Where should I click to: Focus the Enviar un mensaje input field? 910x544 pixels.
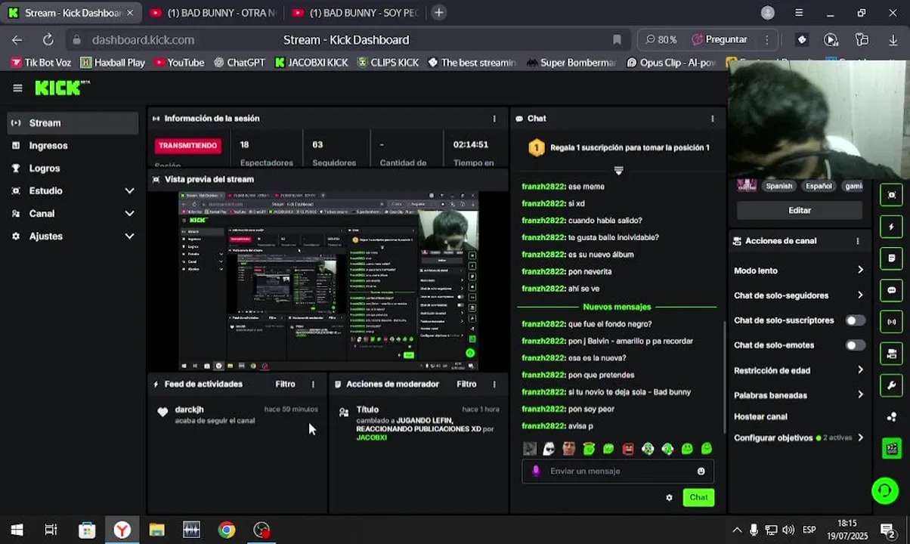pyautogui.click(x=617, y=471)
